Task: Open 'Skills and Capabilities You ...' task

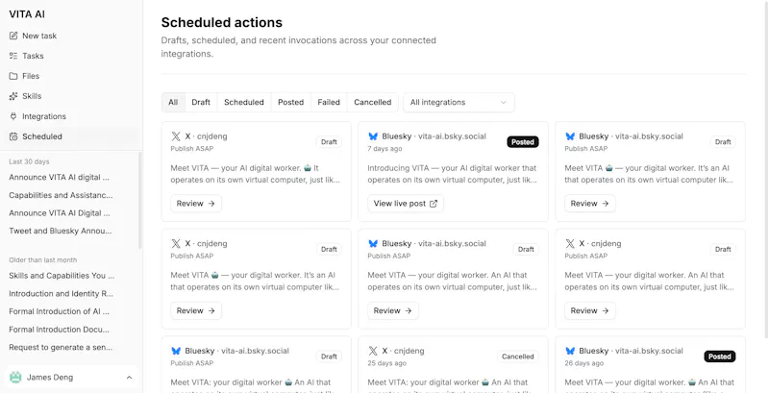Action: 62,276
